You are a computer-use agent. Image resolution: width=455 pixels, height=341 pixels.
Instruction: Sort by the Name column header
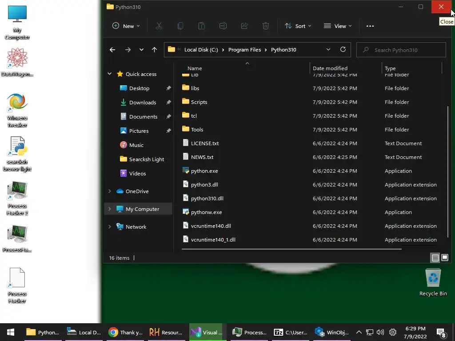pos(195,68)
